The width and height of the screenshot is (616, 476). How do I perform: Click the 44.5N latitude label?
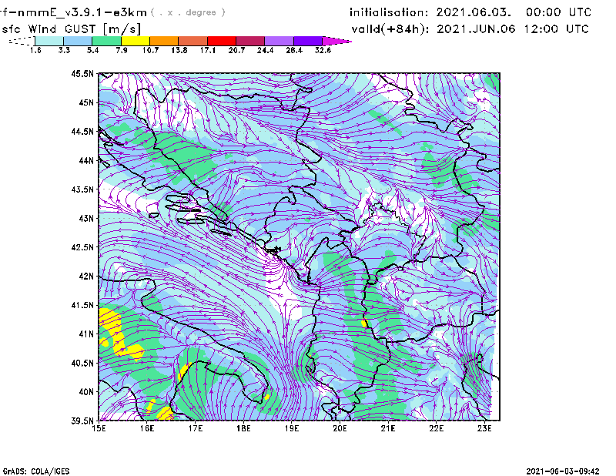(82, 131)
